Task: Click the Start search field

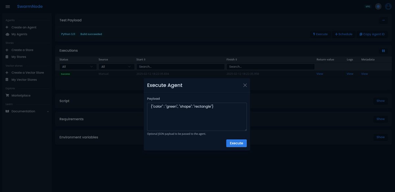Action: pyautogui.click(x=180, y=67)
